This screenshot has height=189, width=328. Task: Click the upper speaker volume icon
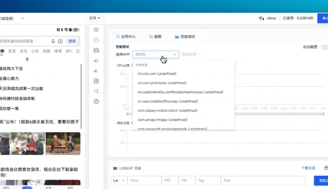click(x=96, y=61)
